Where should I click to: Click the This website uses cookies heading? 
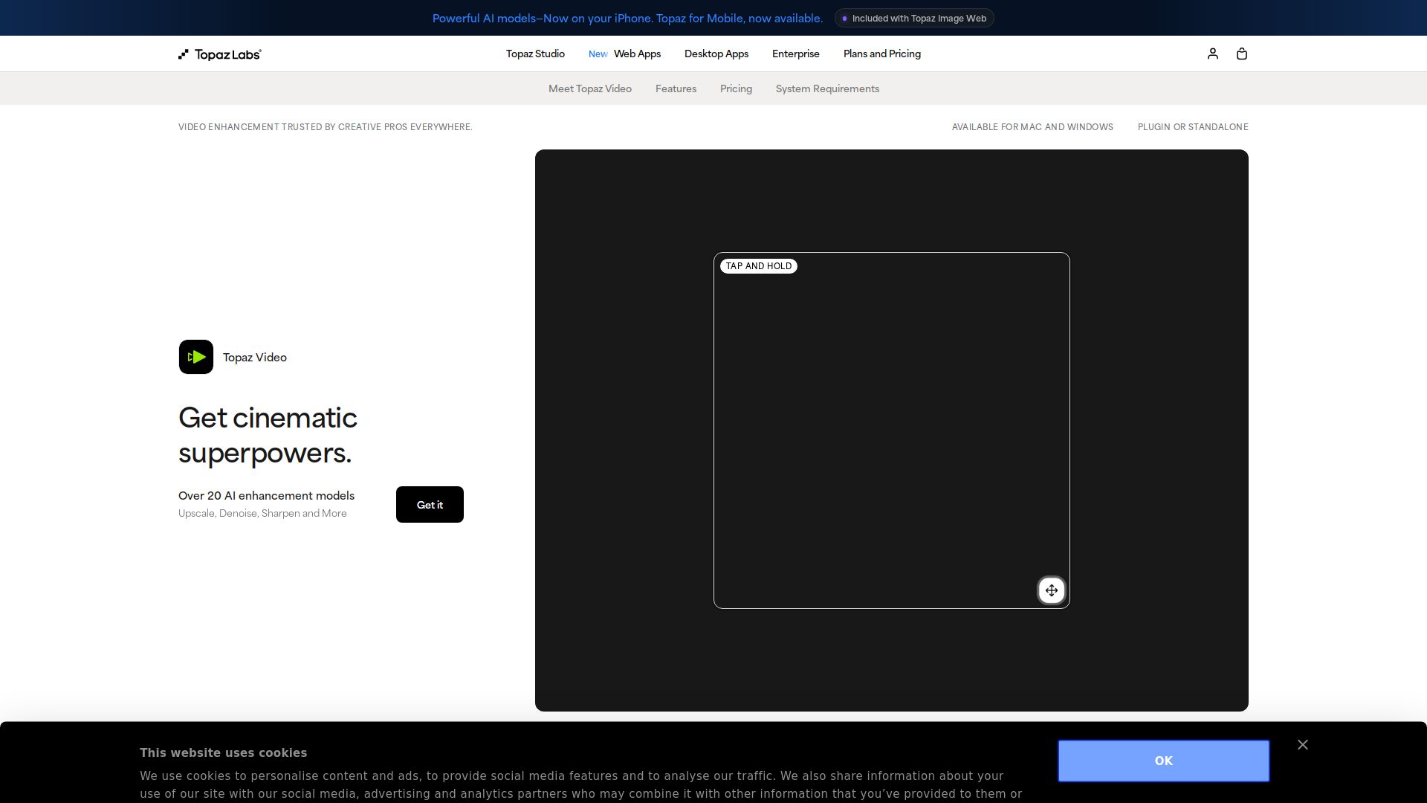[223, 753]
